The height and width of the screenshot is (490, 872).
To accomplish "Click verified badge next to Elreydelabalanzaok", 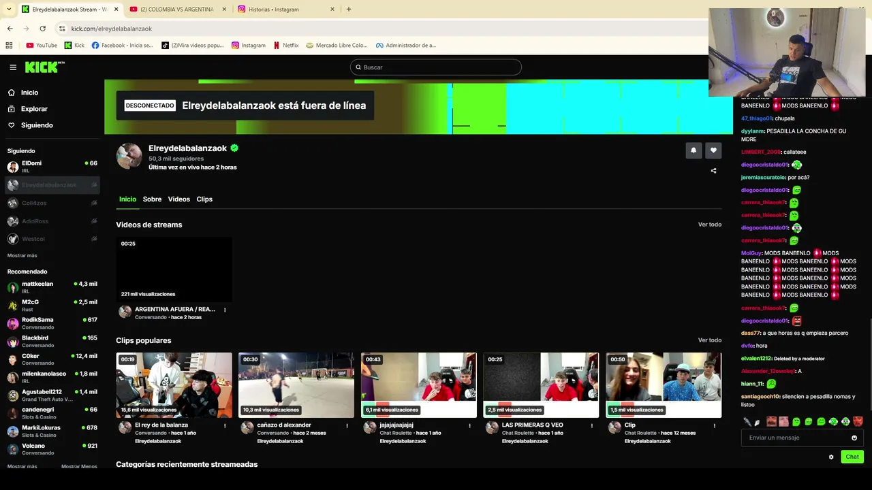I will (x=234, y=148).
